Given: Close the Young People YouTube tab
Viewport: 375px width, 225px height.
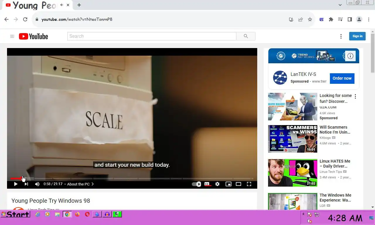Looking at the screenshot, I should (x=68, y=5).
